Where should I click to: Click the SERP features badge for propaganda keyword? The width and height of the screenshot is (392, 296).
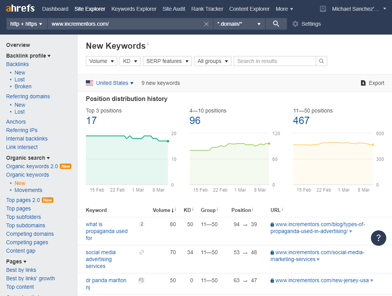coord(141,224)
